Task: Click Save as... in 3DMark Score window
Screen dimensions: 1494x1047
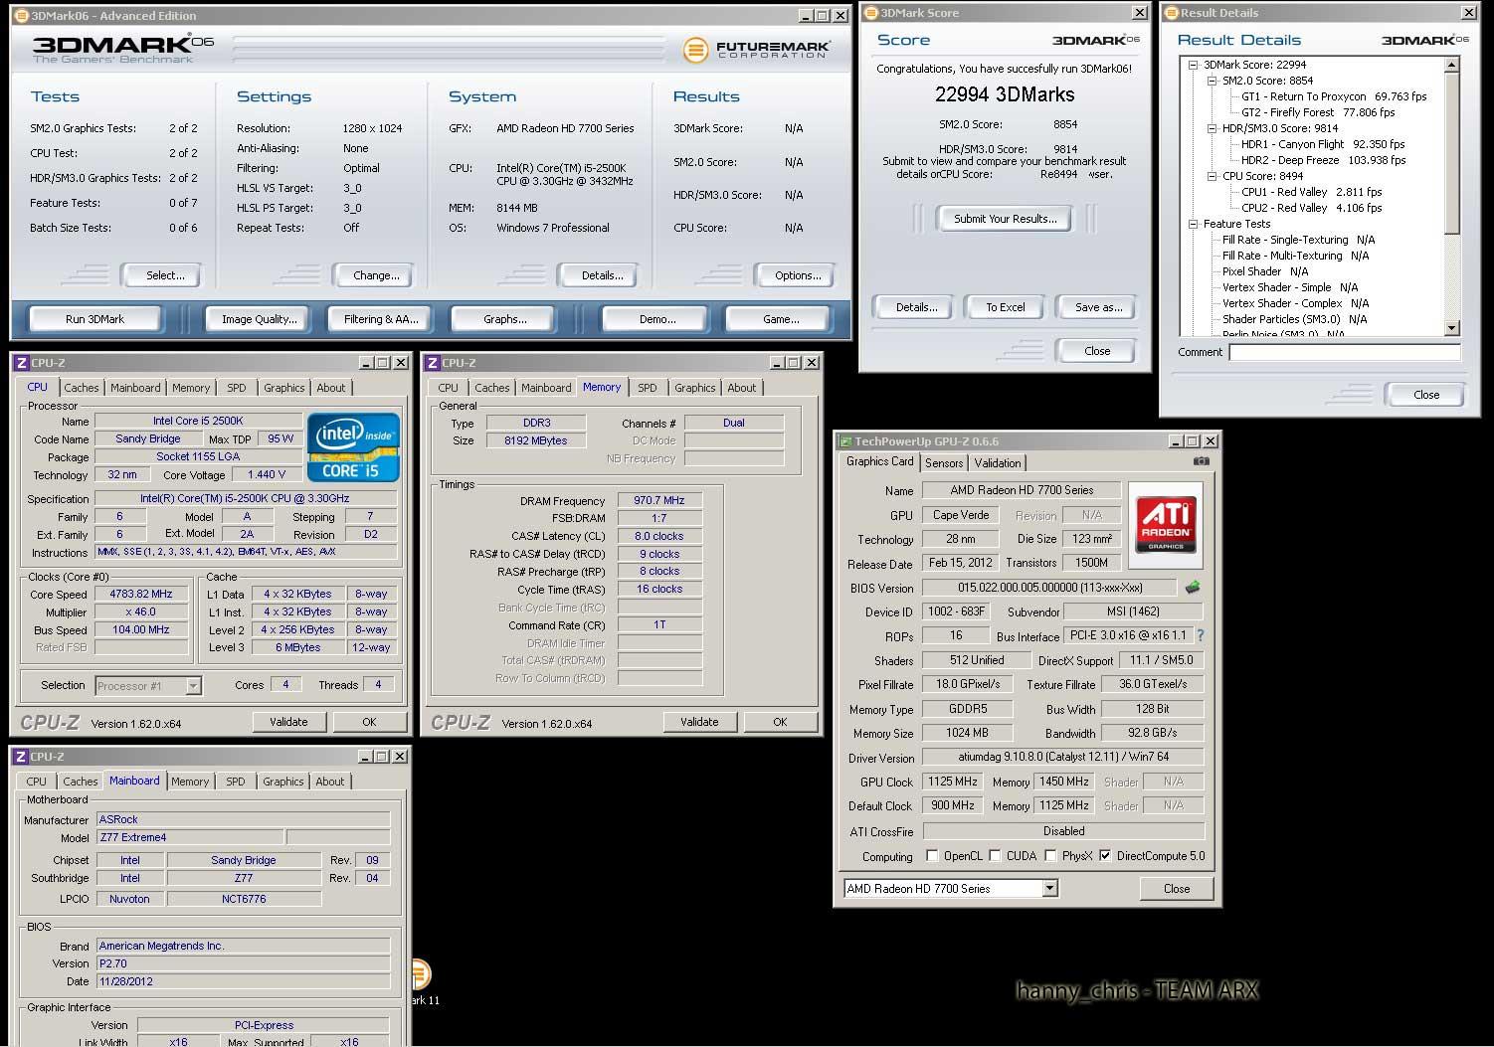Action: coord(1098,307)
